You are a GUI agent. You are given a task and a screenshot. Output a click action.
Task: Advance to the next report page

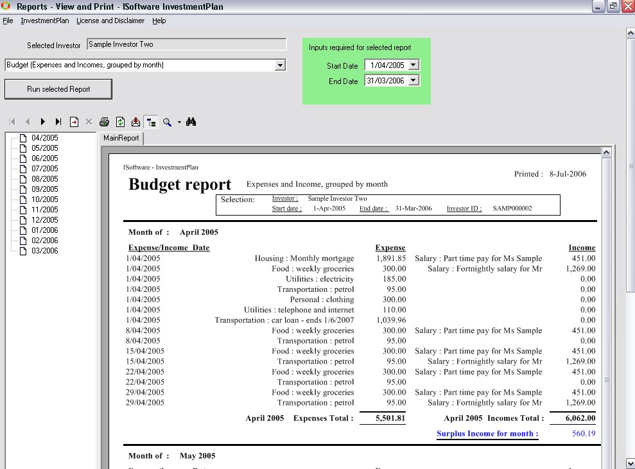[43, 122]
